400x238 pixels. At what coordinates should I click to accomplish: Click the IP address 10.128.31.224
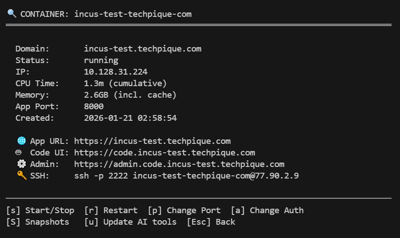coord(115,72)
